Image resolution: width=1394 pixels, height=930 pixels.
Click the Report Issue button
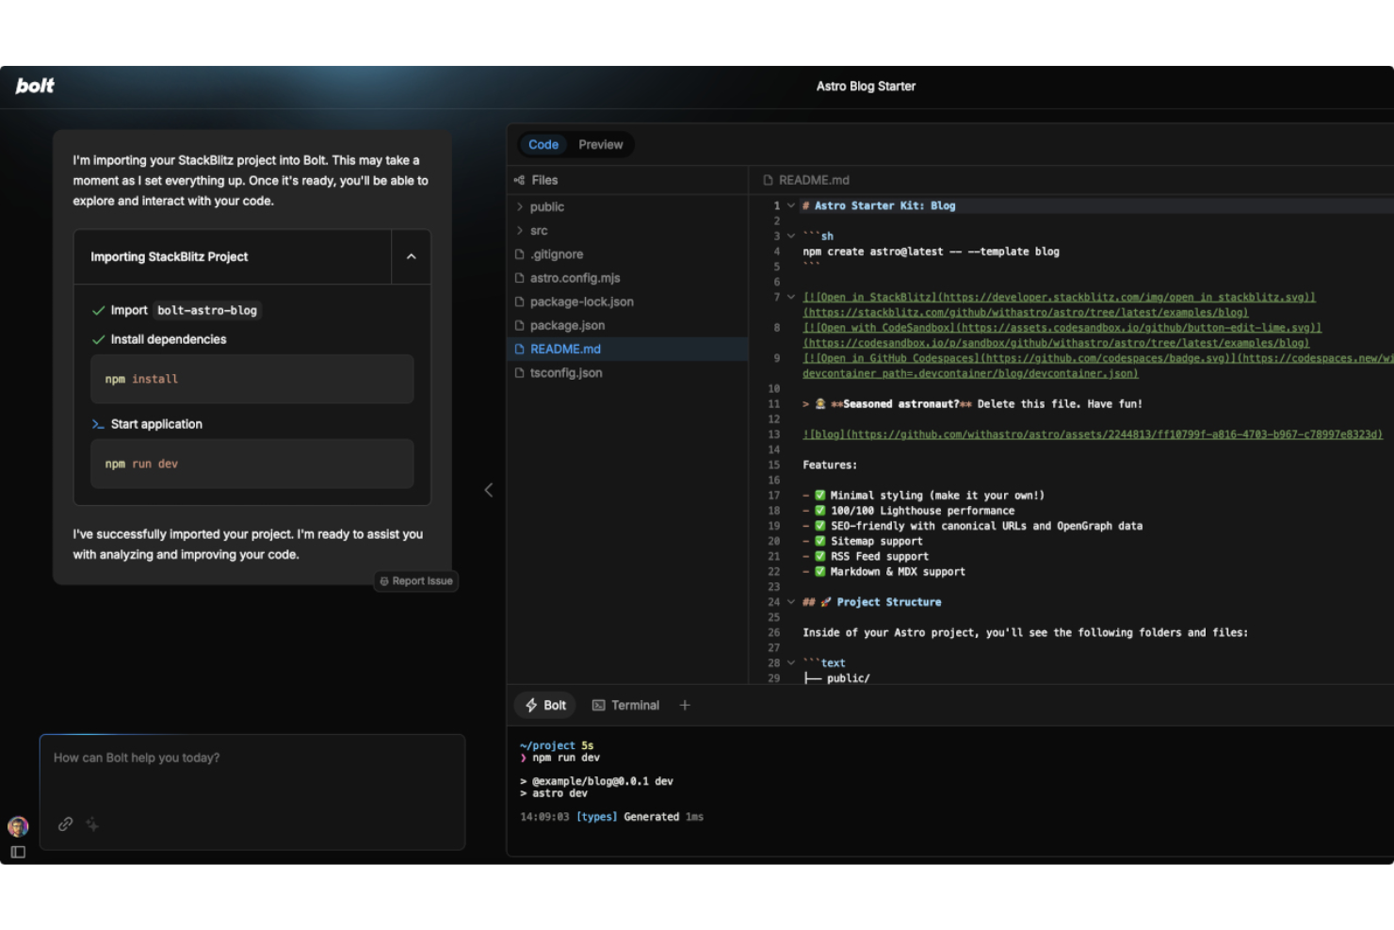point(416,581)
